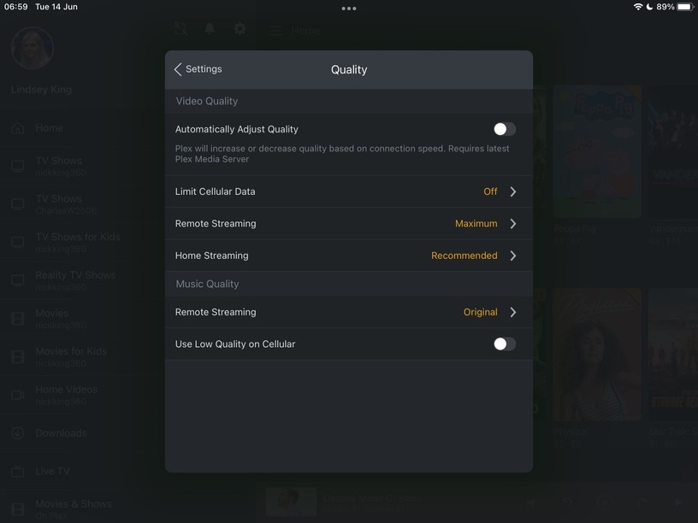Open Lindsey King profile avatar
Viewport: 698px width, 523px height.
(32, 48)
